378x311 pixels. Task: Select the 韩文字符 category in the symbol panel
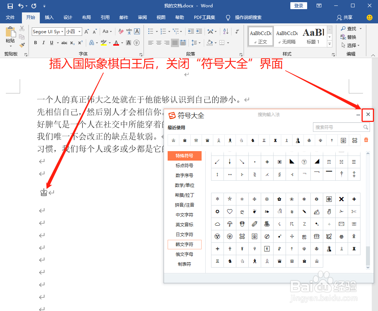click(184, 244)
